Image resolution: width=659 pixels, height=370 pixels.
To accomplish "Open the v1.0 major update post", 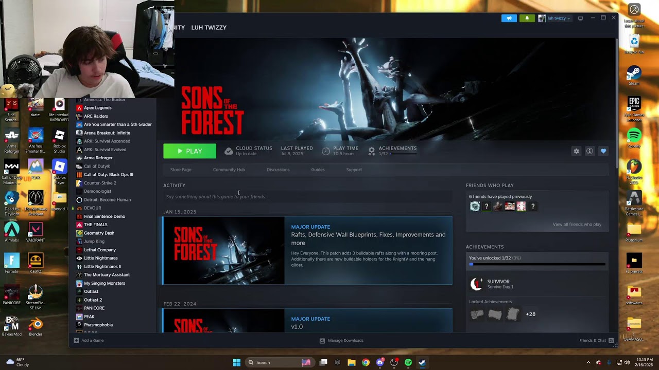I will coord(307,320).
